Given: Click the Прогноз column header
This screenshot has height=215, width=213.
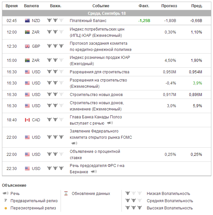Looking at the screenshot, I should tap(169, 6).
